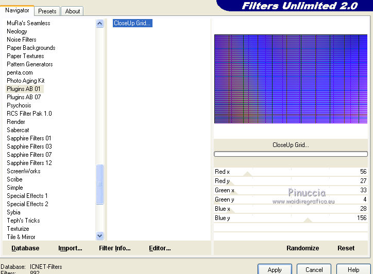Click the category list scroll up arrow
This screenshot has width=373, height=274.
pos(99,23)
